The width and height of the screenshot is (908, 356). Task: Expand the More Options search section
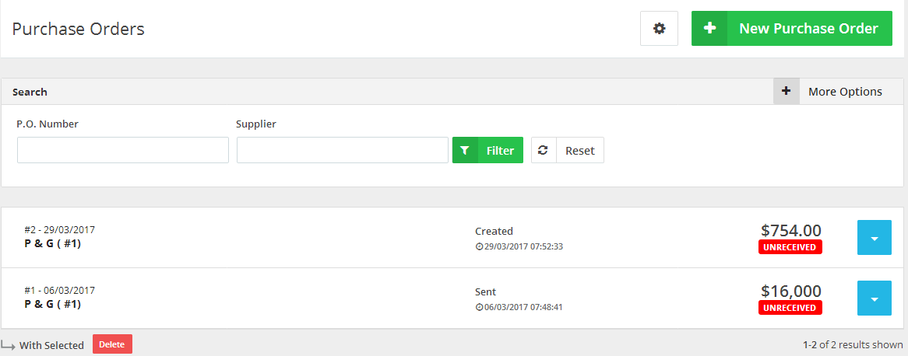click(845, 92)
